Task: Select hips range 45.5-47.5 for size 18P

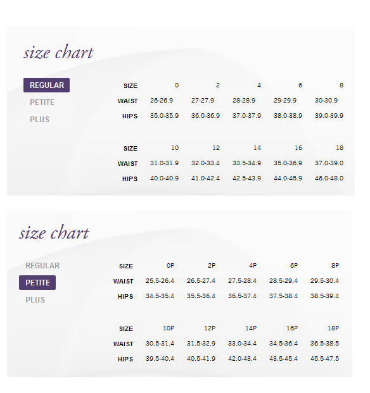Action: [324, 359]
